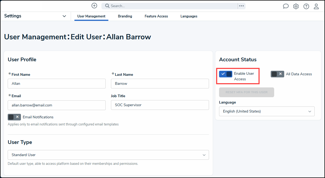Image resolution: width=325 pixels, height=178 pixels.
Task: Switch to User Management tab
Action: tap(91, 16)
